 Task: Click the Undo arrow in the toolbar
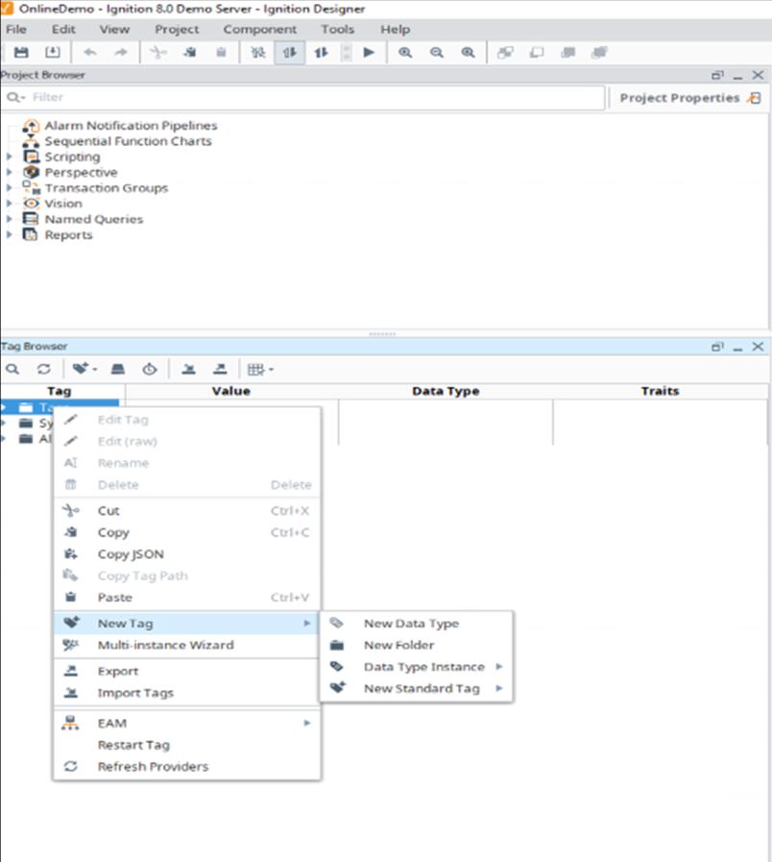click(90, 52)
